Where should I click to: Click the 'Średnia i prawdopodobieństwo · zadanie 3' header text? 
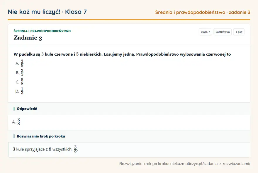(x=203, y=12)
